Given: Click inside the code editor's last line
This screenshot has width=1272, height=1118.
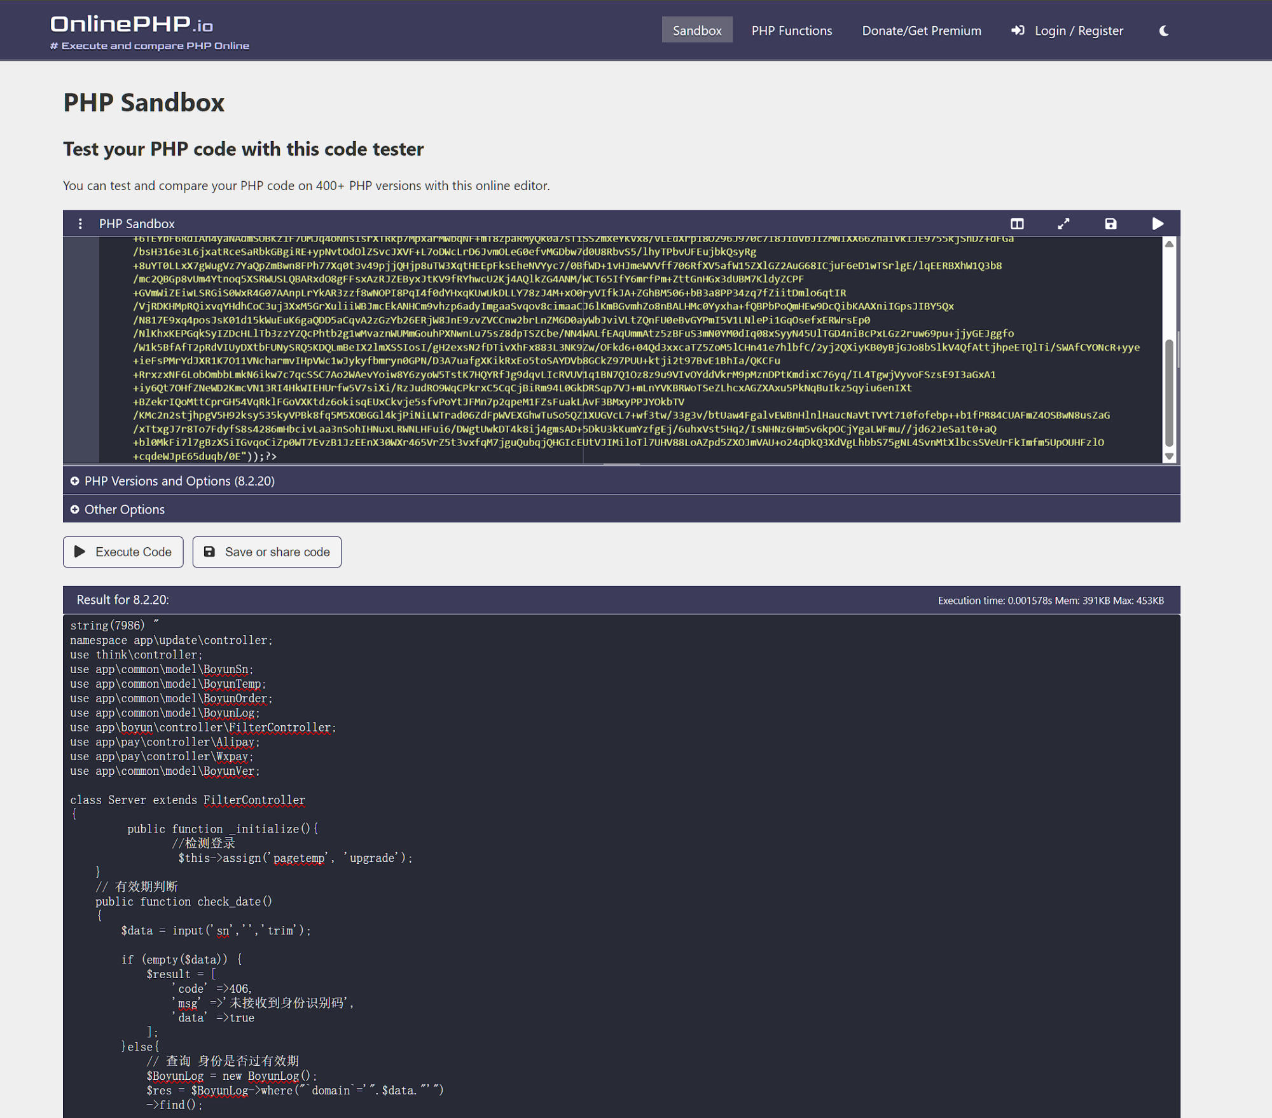Looking at the screenshot, I should pyautogui.click(x=205, y=456).
